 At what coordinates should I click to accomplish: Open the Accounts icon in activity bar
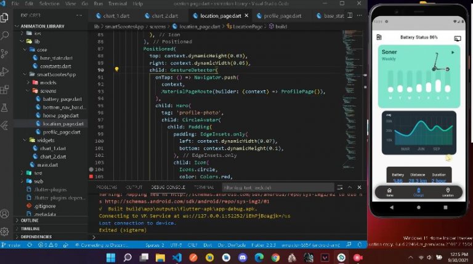click(x=4, y=214)
